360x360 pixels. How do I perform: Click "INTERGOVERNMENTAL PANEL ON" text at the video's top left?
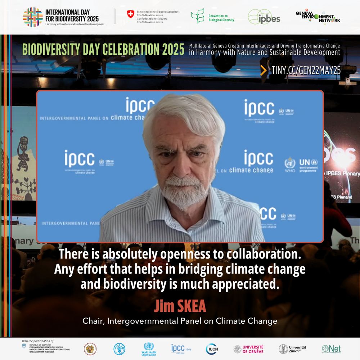coord(74,118)
